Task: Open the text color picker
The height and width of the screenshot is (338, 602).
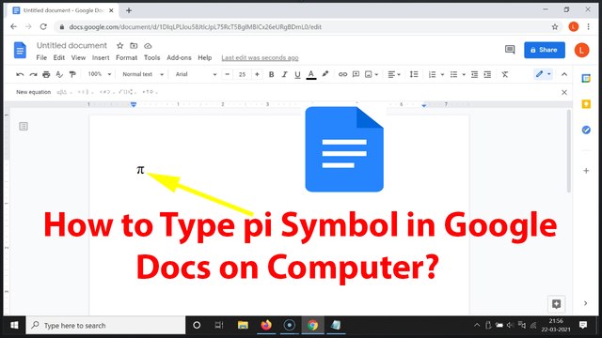Action: [x=311, y=74]
